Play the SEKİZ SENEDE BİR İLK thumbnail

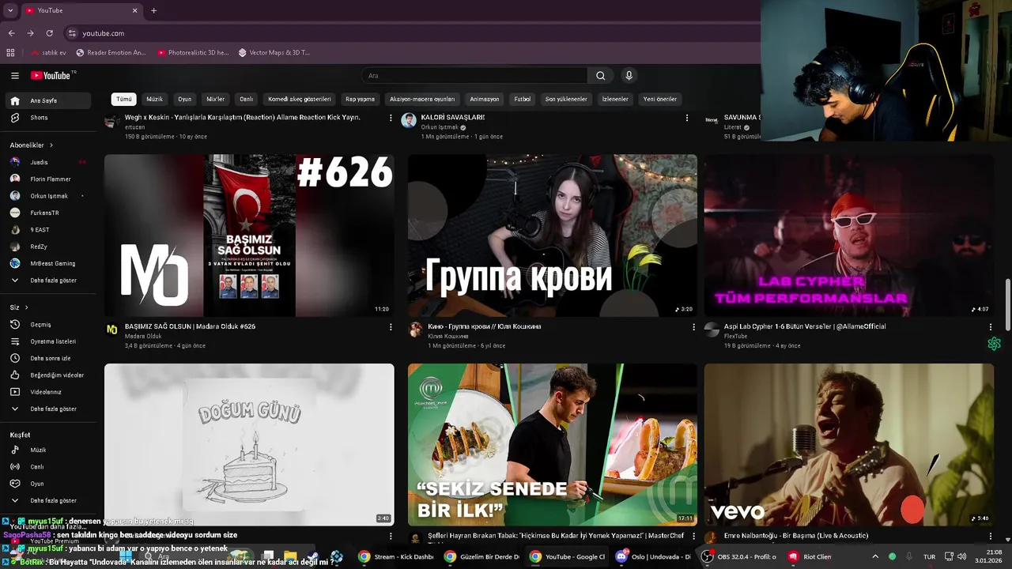coord(553,445)
